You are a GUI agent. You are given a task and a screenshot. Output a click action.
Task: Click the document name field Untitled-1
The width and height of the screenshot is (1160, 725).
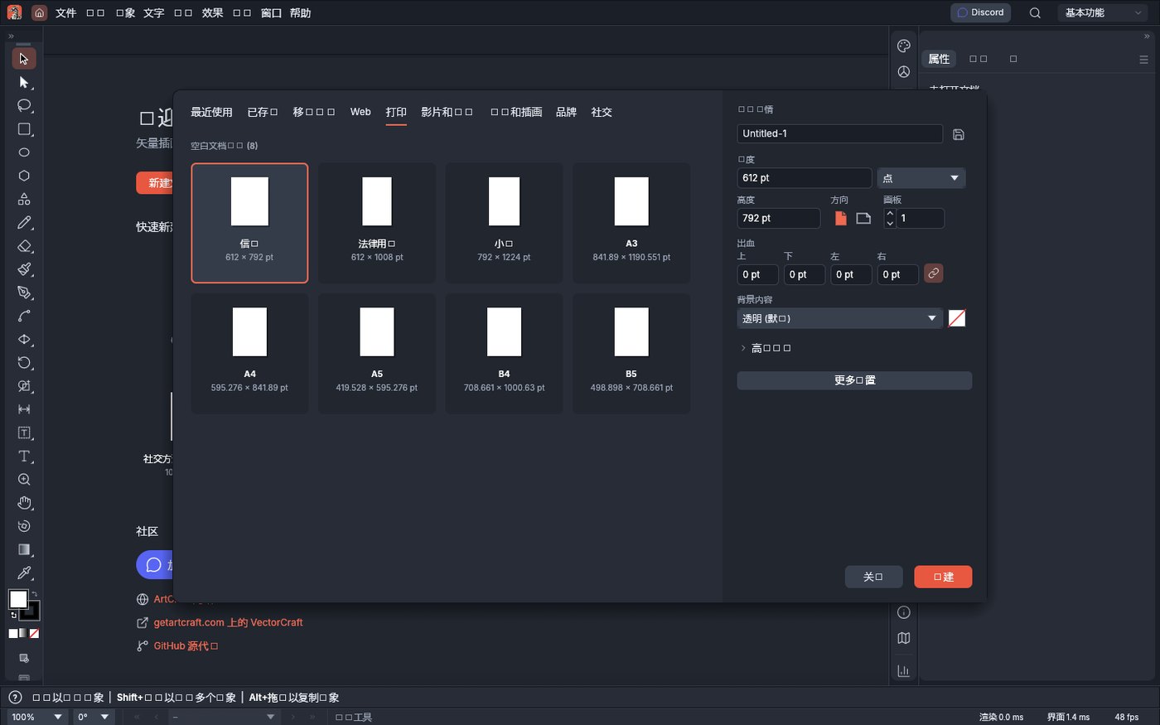[839, 133]
